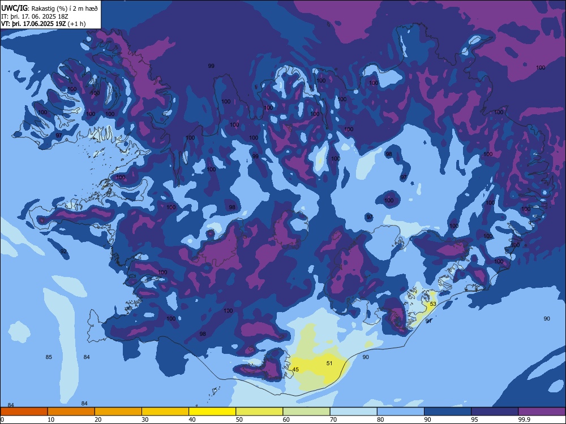
Task: Click the '91' value on the map
Action: 428,321
